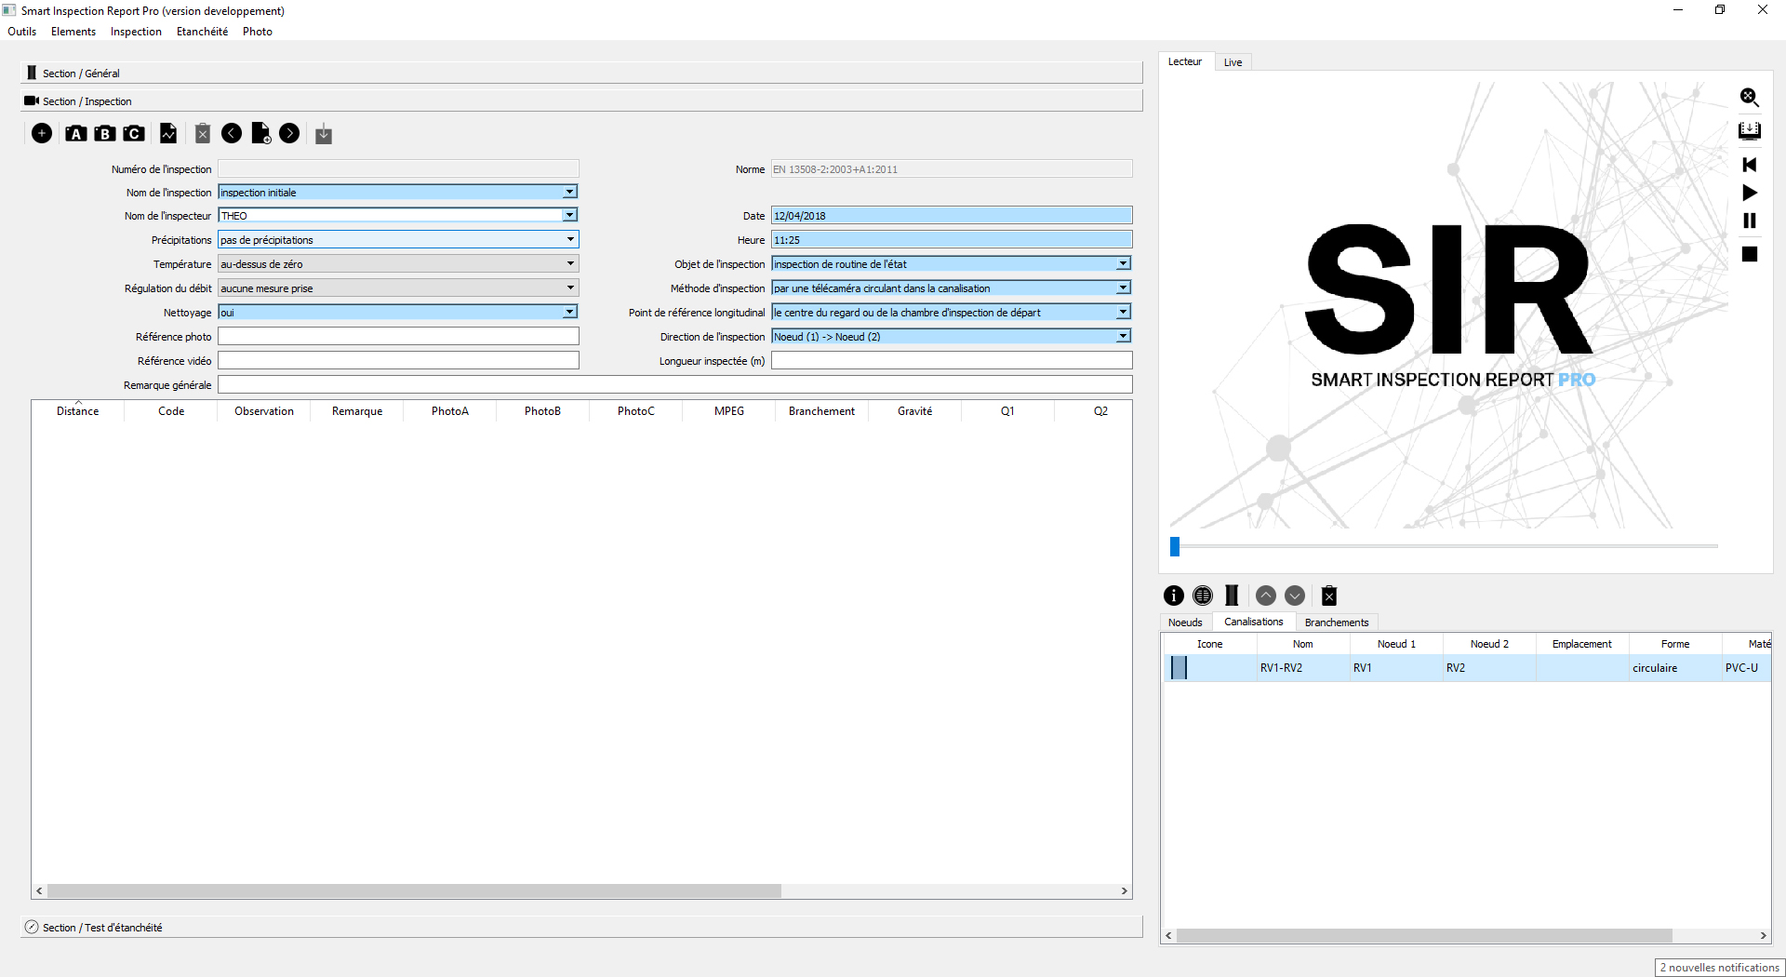The height and width of the screenshot is (977, 1786).
Task: Pause the video playback
Action: 1750,221
